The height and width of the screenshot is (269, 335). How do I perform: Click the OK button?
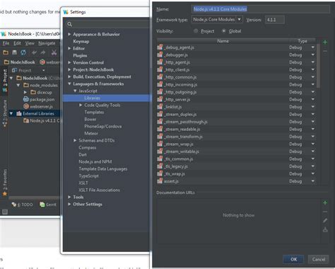pyautogui.click(x=293, y=259)
